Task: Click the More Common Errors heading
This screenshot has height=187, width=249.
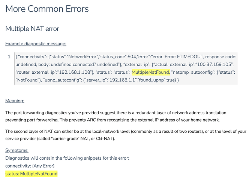Action: click(x=47, y=9)
